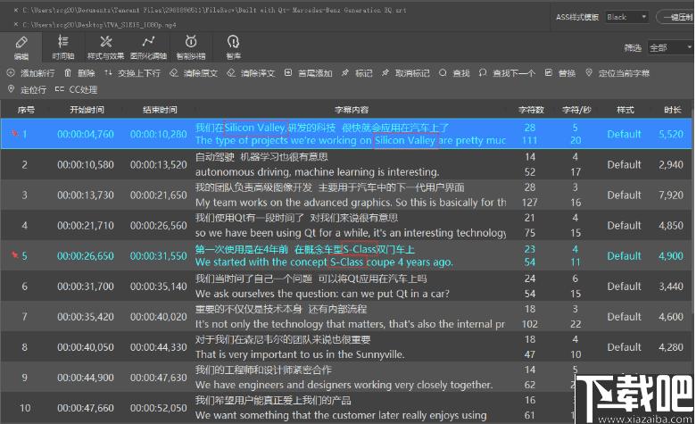Click the 替换 replace button
This screenshot has width=696, height=424.
560,73
